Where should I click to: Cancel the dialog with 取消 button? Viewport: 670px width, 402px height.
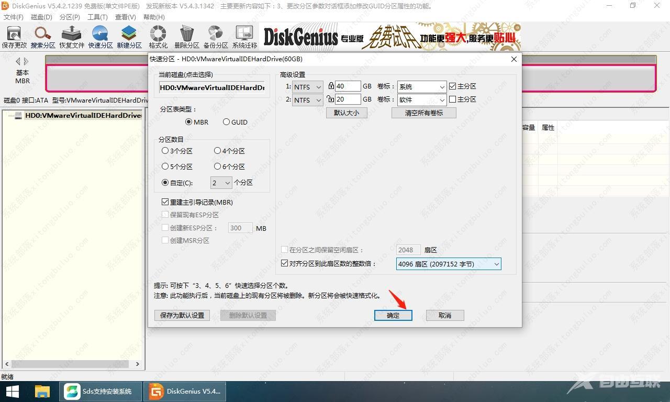click(445, 315)
